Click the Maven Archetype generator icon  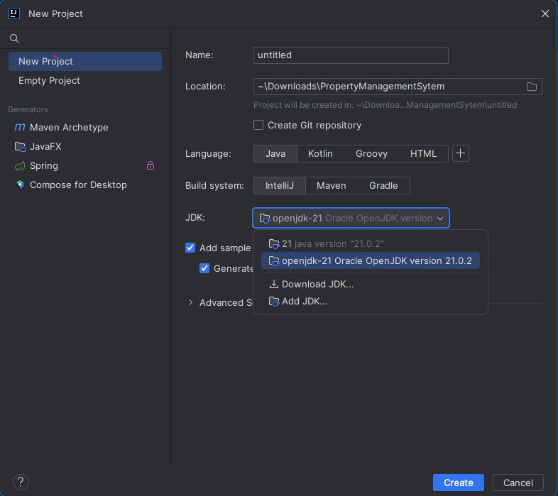20,127
